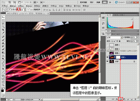Select the Brush tool
The width and height of the screenshot is (140, 101).
(3, 40)
